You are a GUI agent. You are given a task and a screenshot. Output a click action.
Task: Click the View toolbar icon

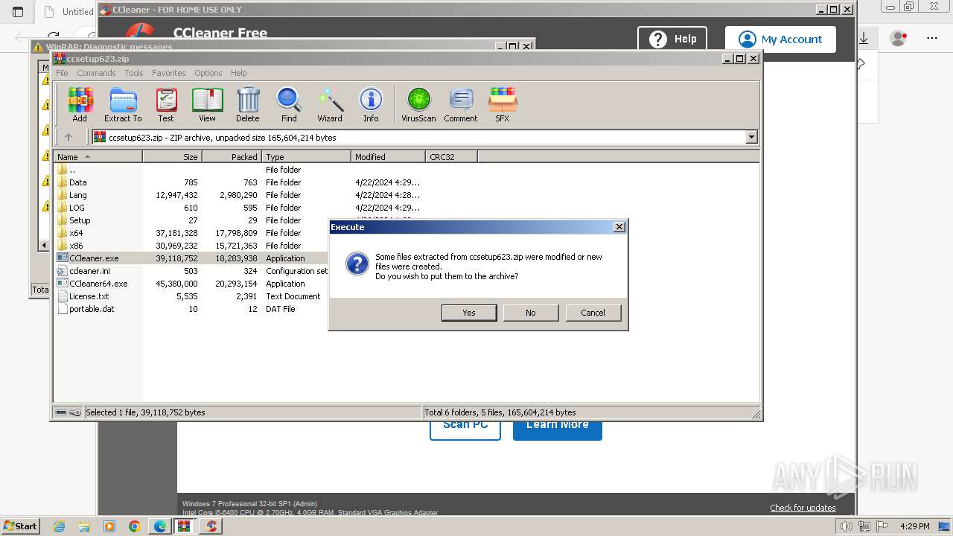tap(207, 105)
